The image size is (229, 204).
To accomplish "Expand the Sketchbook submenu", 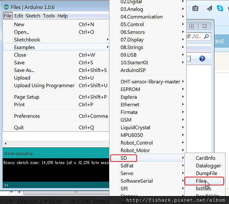I will click(56, 40).
